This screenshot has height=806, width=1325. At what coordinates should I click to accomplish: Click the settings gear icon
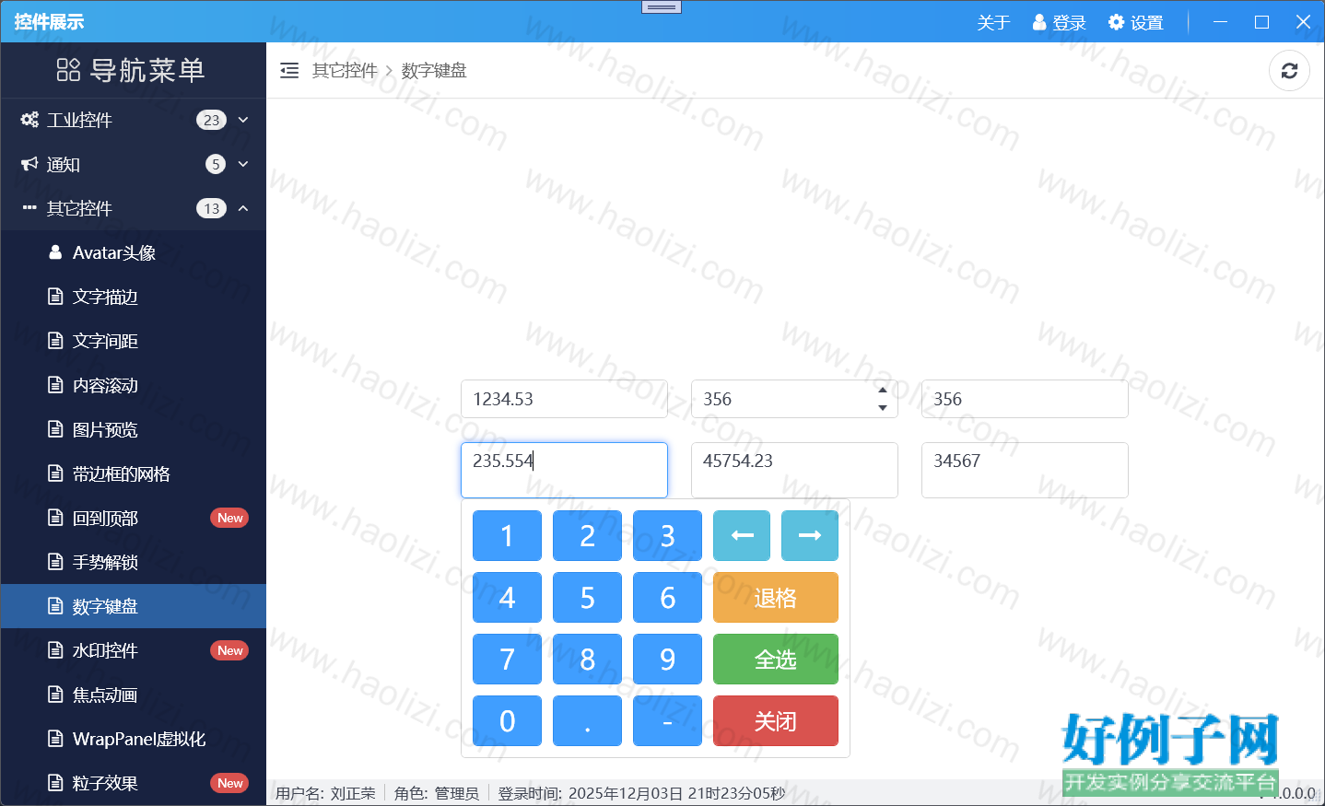click(1116, 22)
